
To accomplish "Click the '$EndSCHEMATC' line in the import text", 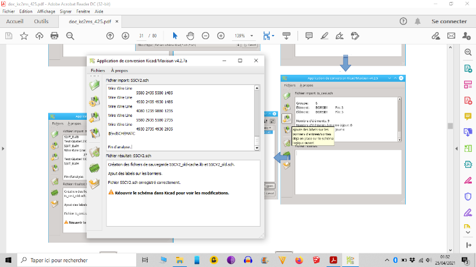I will pyautogui.click(x=121, y=133).
